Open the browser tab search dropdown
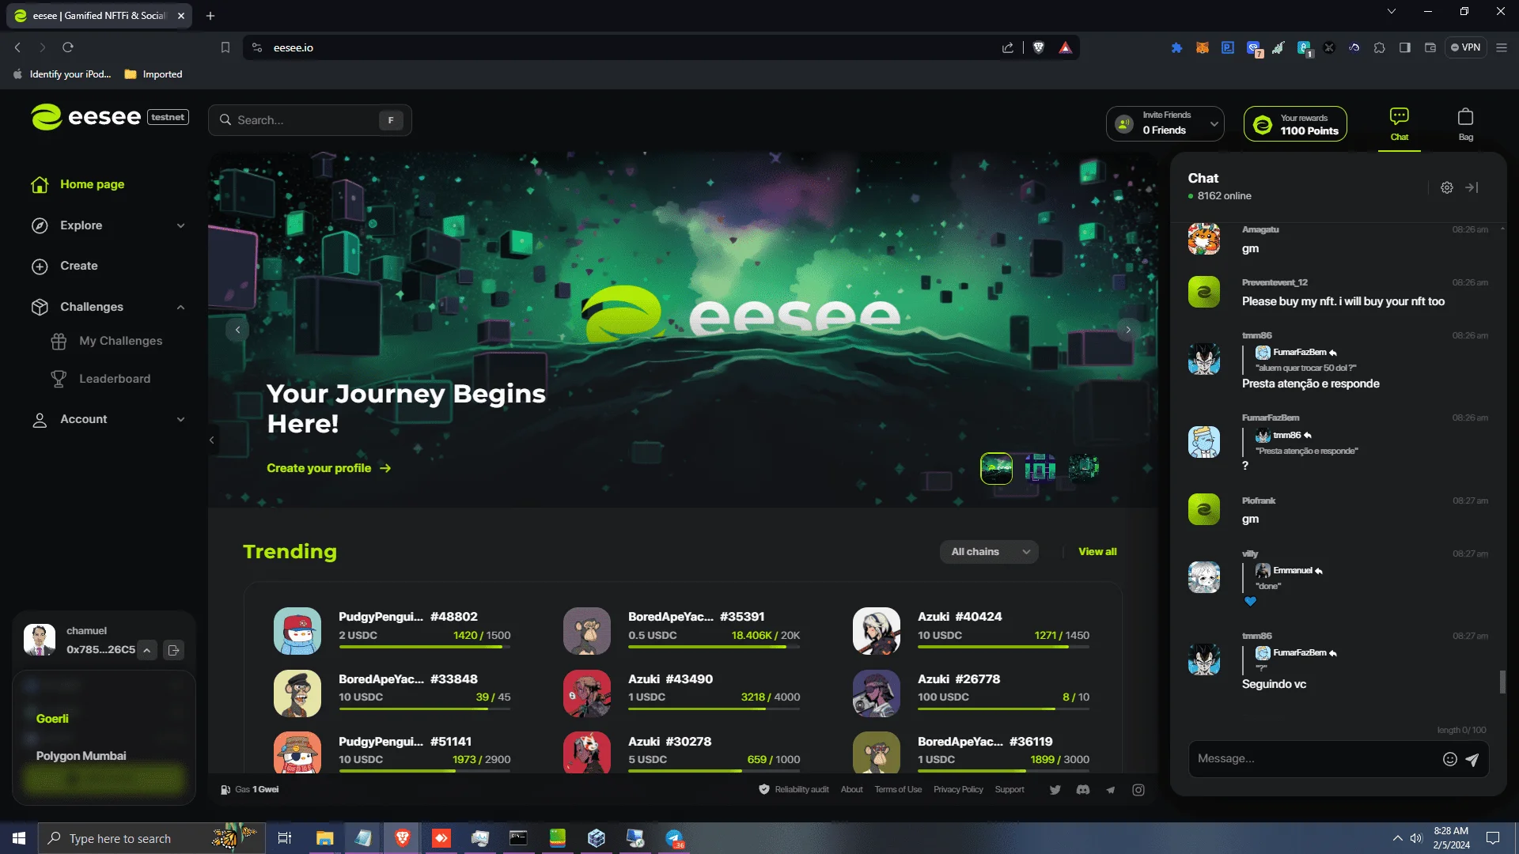The image size is (1519, 854). click(x=1392, y=11)
